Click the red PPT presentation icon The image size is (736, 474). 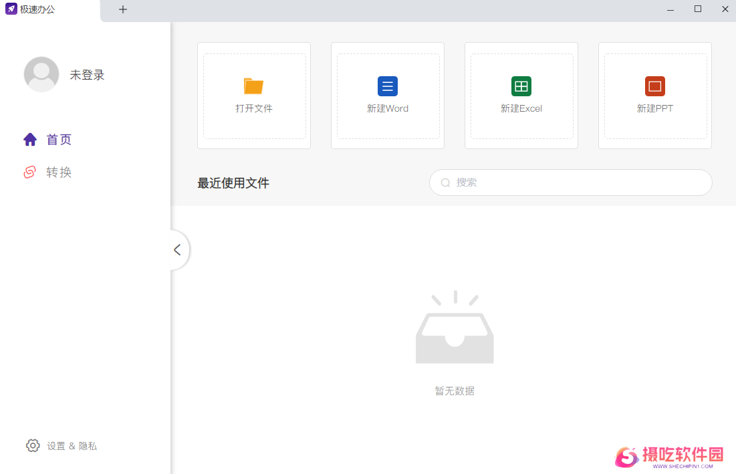point(655,86)
